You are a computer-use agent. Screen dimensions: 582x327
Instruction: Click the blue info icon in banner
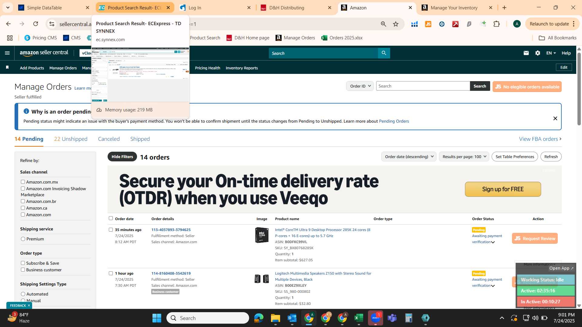coord(26,111)
